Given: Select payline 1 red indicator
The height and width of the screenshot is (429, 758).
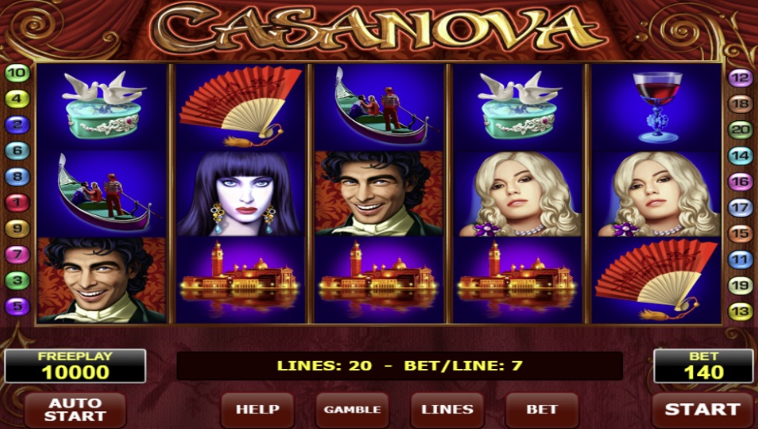Looking at the screenshot, I should [17, 202].
